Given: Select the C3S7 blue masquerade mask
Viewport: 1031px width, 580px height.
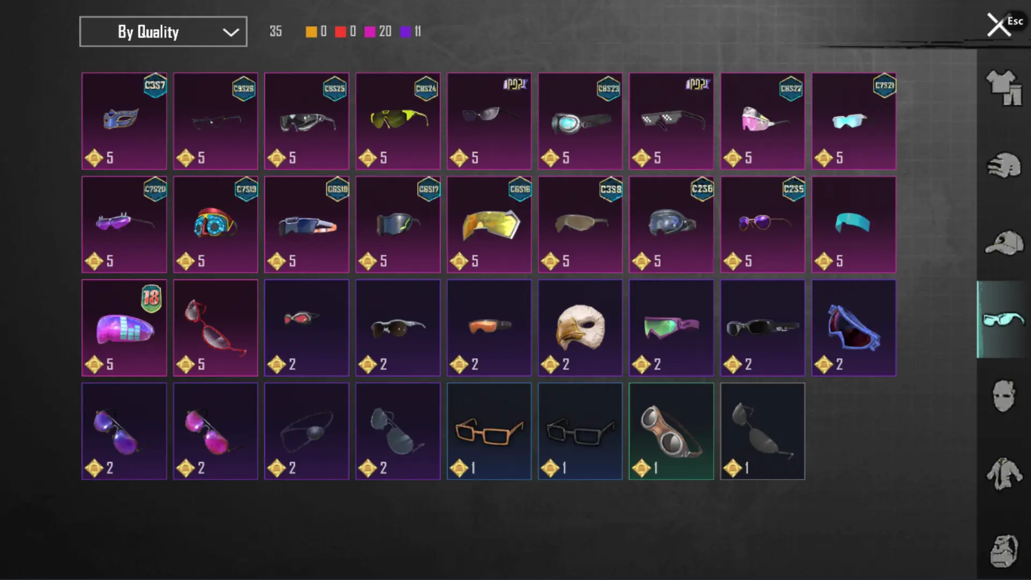Looking at the screenshot, I should coord(124,121).
